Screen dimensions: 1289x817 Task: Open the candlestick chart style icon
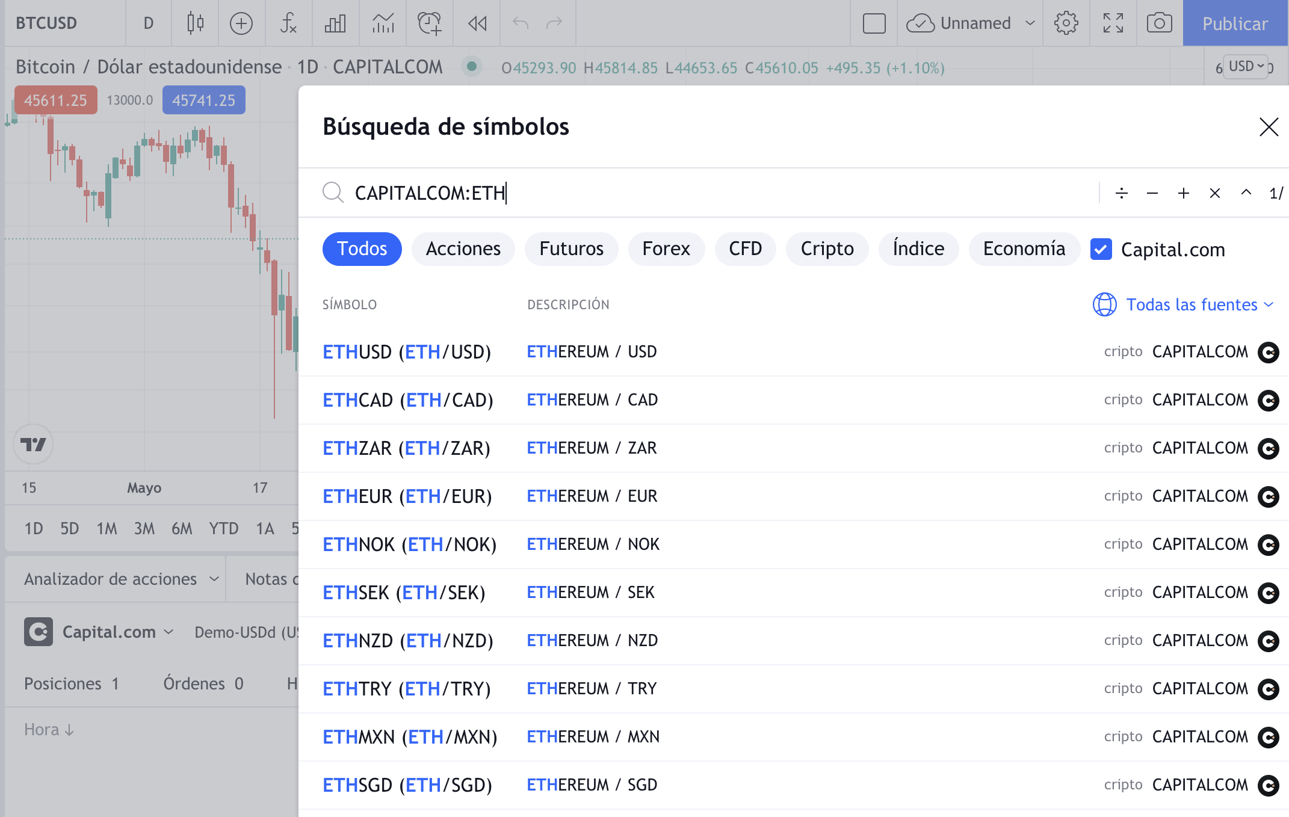[x=195, y=23]
